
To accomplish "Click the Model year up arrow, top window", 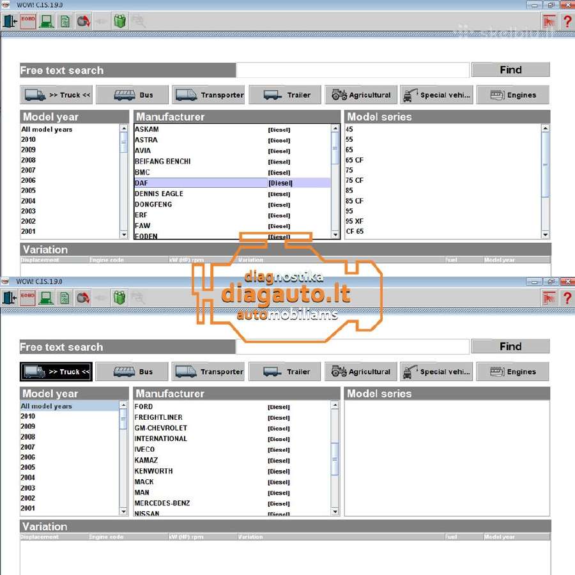I will coord(124,128).
